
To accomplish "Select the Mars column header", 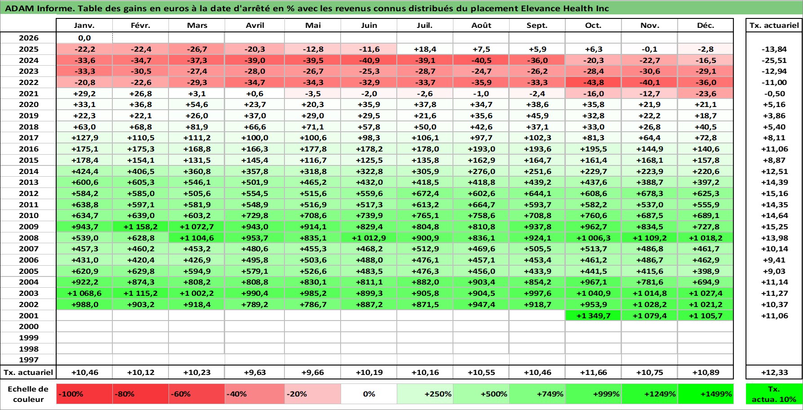I will [197, 26].
